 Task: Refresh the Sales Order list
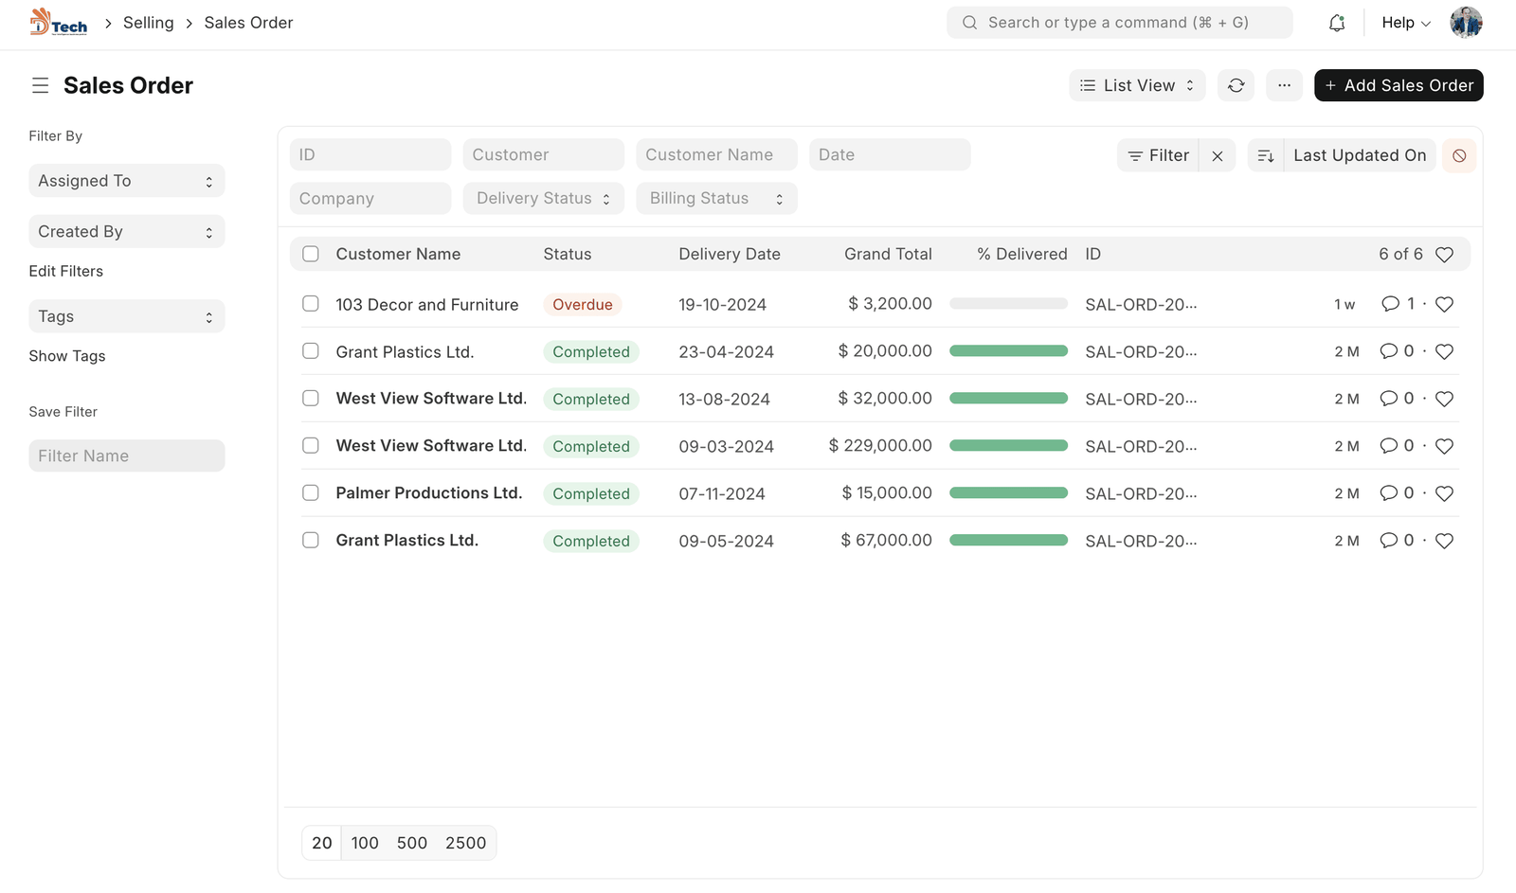point(1236,85)
